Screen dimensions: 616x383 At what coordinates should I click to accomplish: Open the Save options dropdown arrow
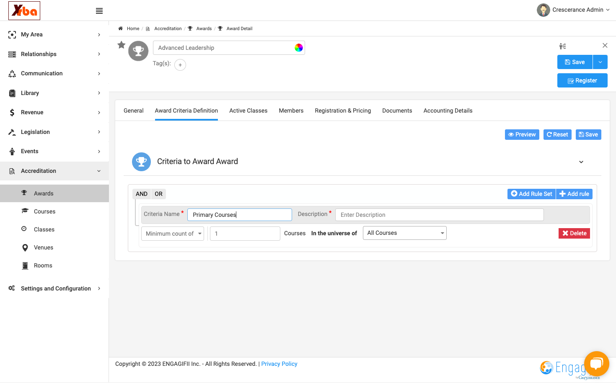[x=600, y=62]
